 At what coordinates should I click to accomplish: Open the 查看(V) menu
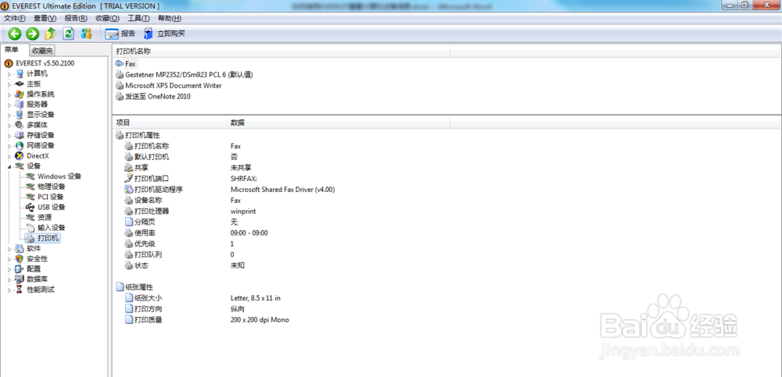(x=45, y=19)
